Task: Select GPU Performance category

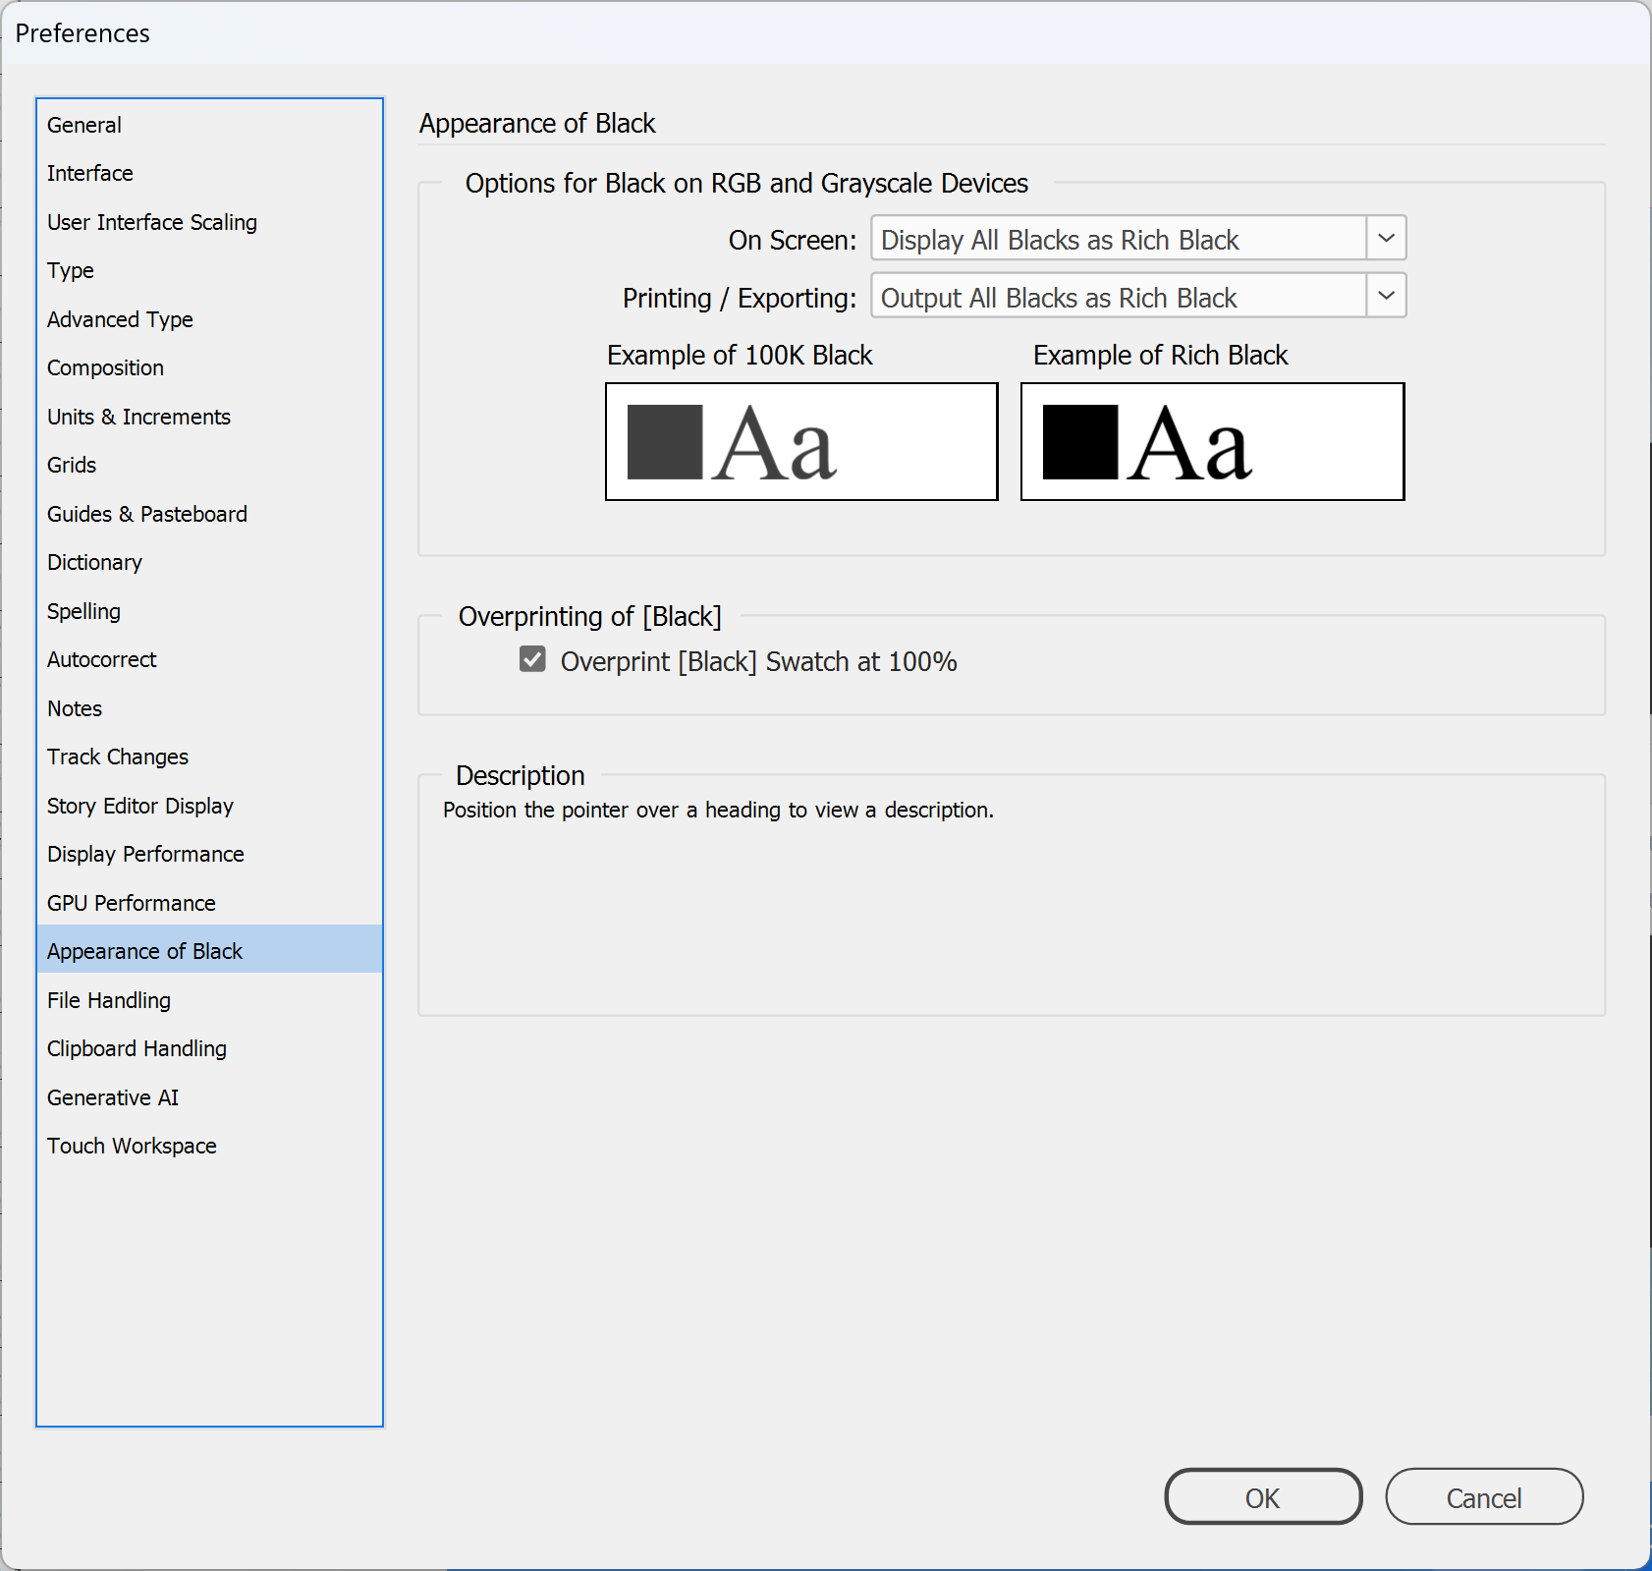Action: pyautogui.click(x=209, y=903)
